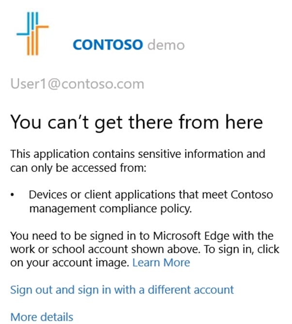
Task: Click the CONTOSO brand name text
Action: [108, 45]
